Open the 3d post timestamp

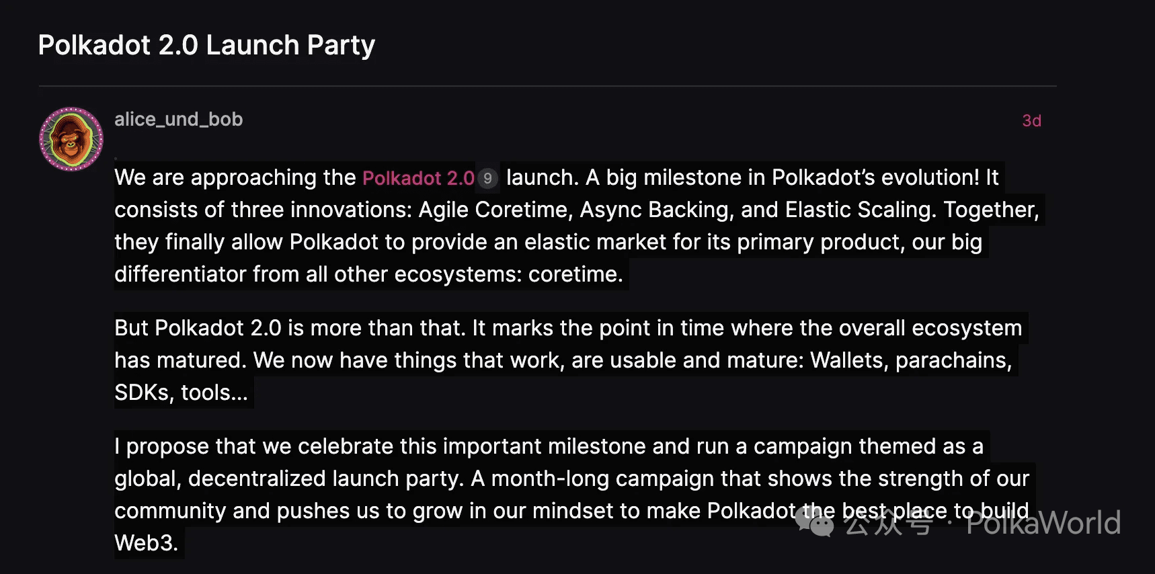[x=1031, y=121]
